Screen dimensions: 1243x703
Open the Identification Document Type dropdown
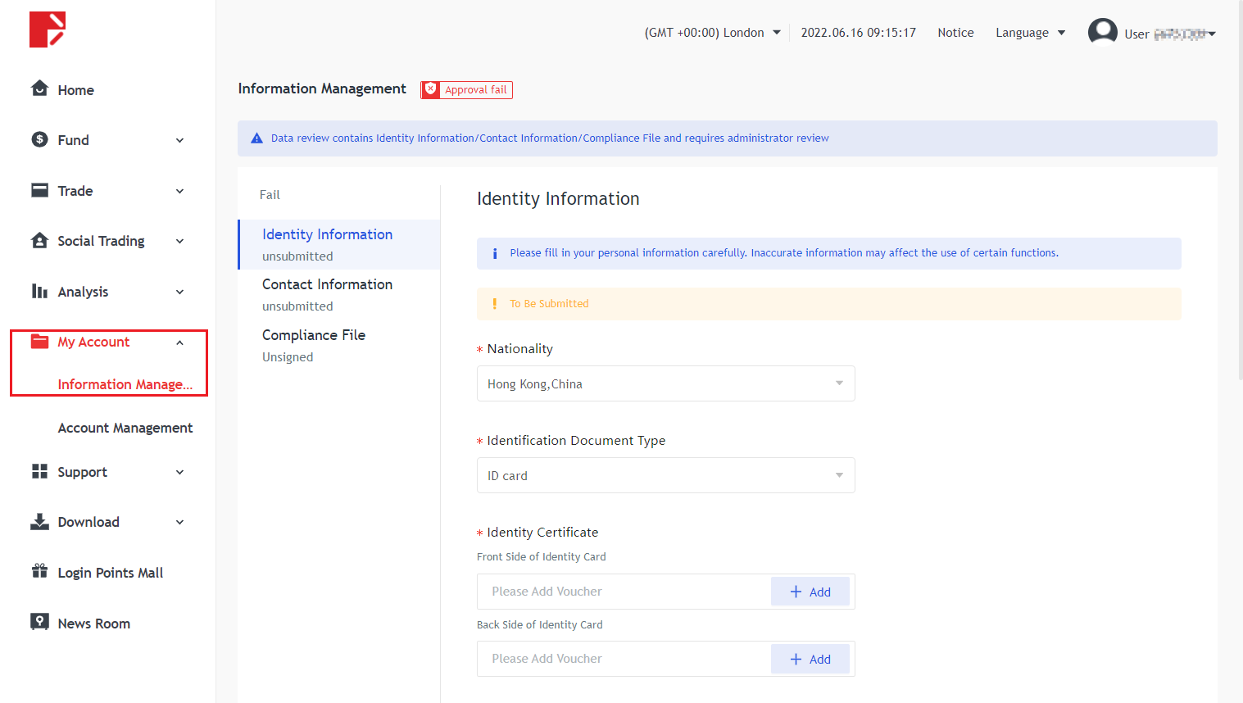(665, 475)
